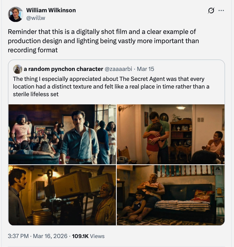
Task: Open William Wilkinson's profile picture
Action: coord(16,14)
